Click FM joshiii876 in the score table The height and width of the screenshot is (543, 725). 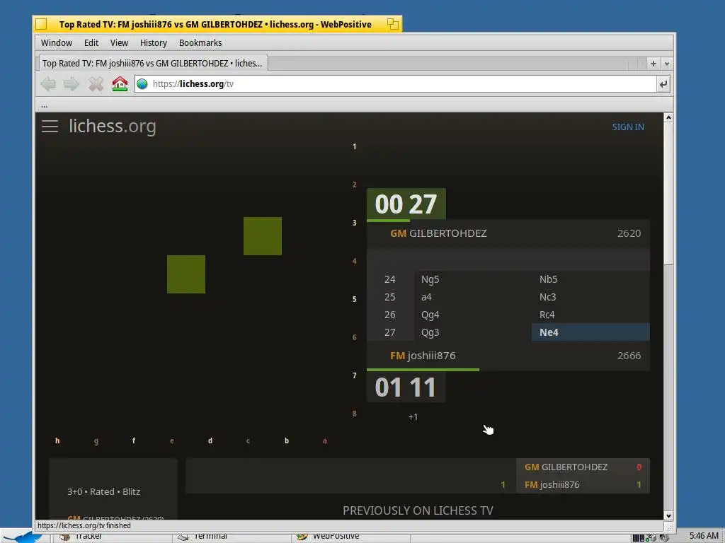552,485
